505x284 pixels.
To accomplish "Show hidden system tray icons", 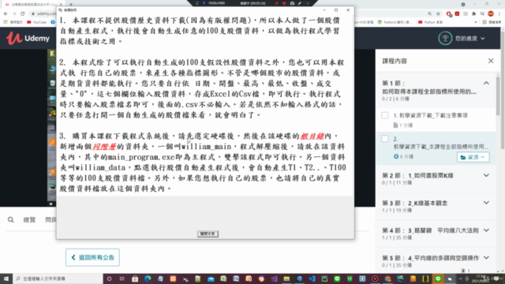I will (x=460, y=278).
